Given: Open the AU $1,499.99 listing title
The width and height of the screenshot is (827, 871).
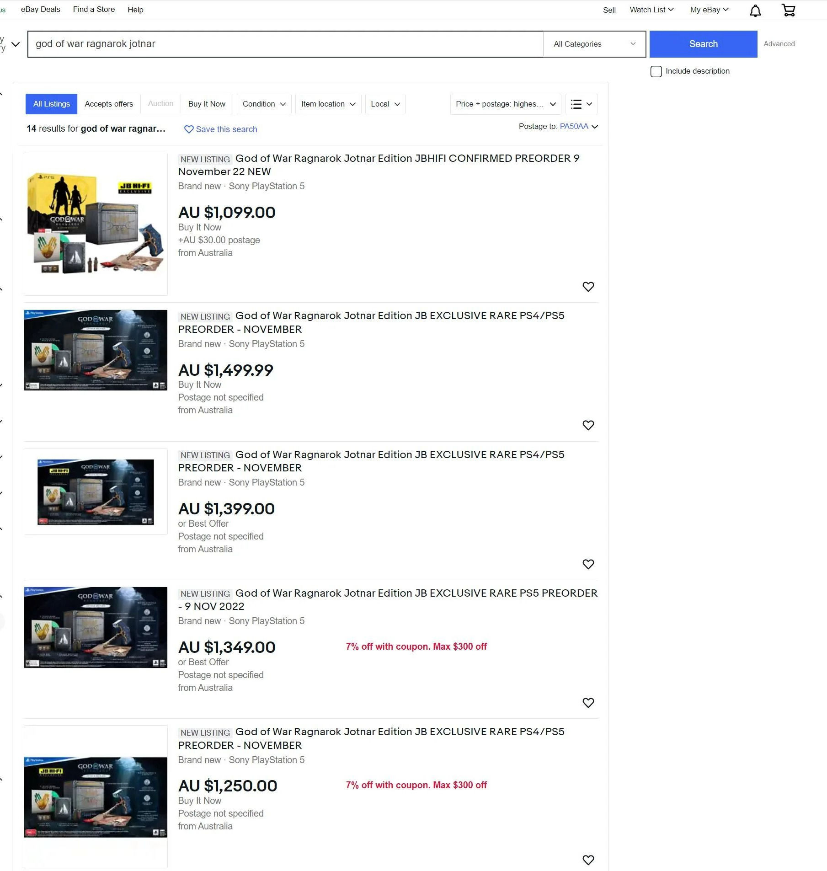Looking at the screenshot, I should (x=371, y=322).
